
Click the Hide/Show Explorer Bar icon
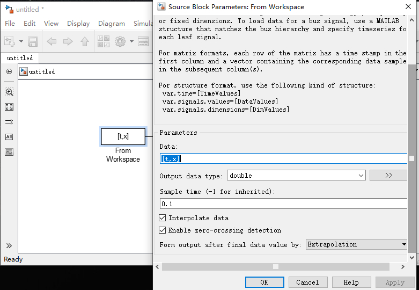9,71
